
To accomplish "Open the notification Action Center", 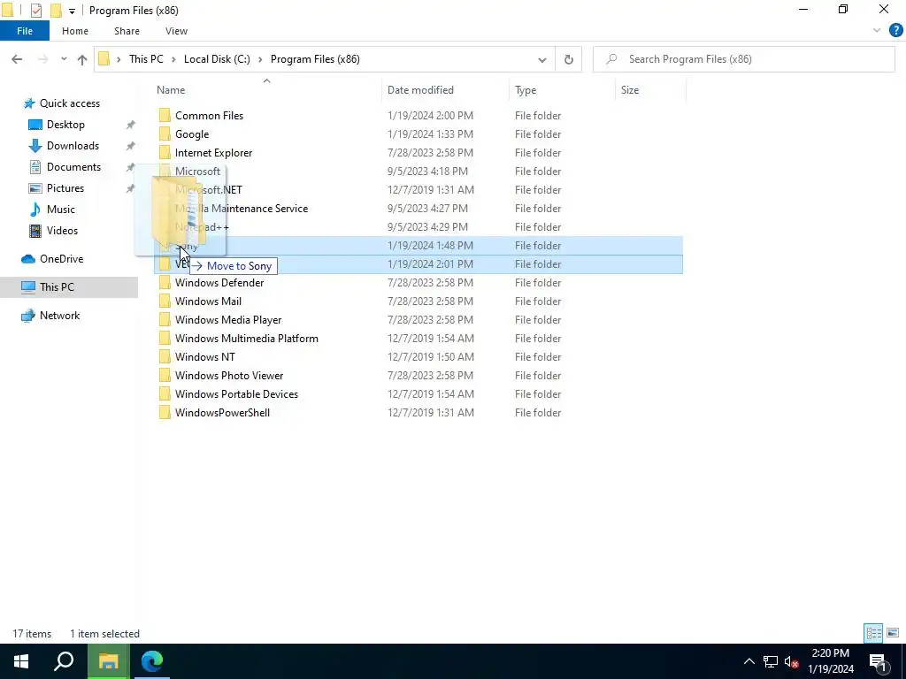I will [878, 661].
